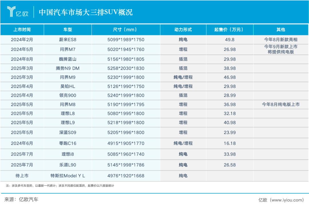Click the 理想i8 model cell
Image resolution: width=309 pixels, height=207 pixels.
(68, 154)
